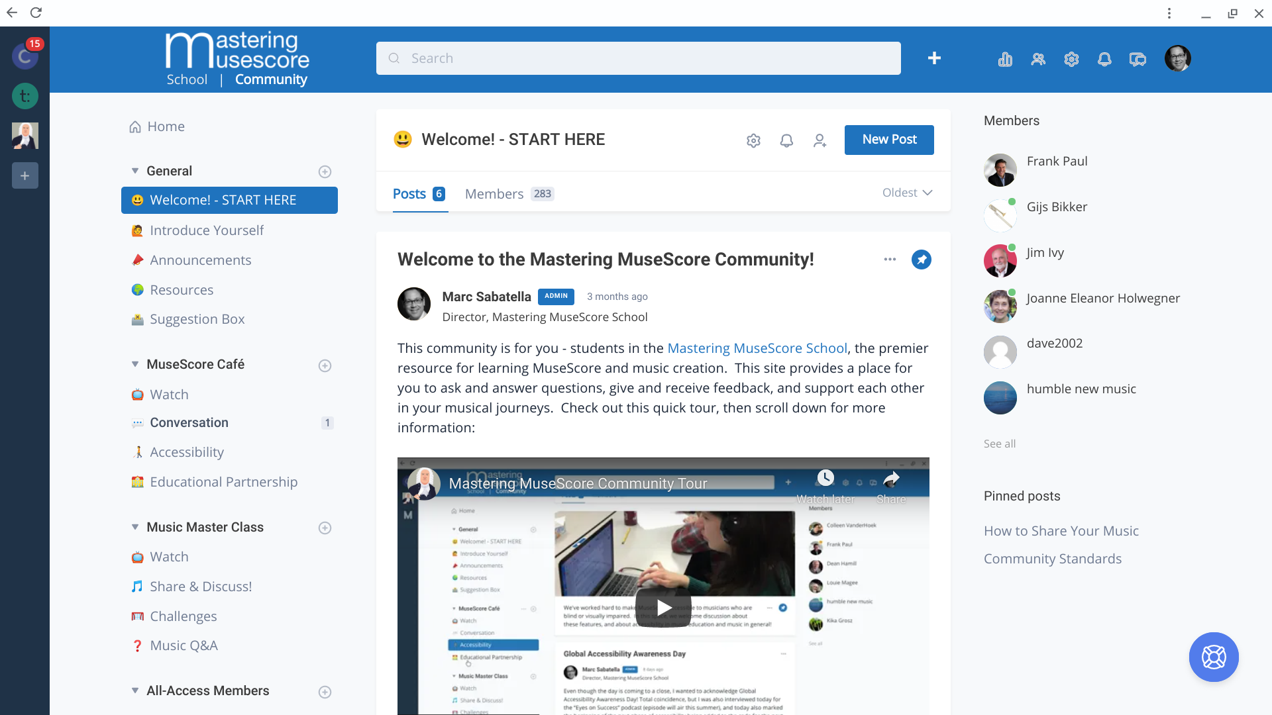Open the members/people icon in top nav
The width and height of the screenshot is (1272, 715).
[1038, 58]
